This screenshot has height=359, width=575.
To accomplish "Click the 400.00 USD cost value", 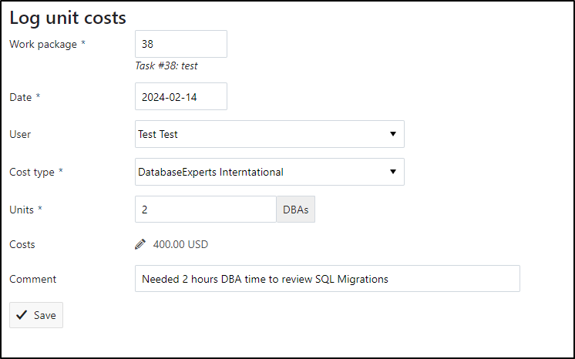I will 180,244.
